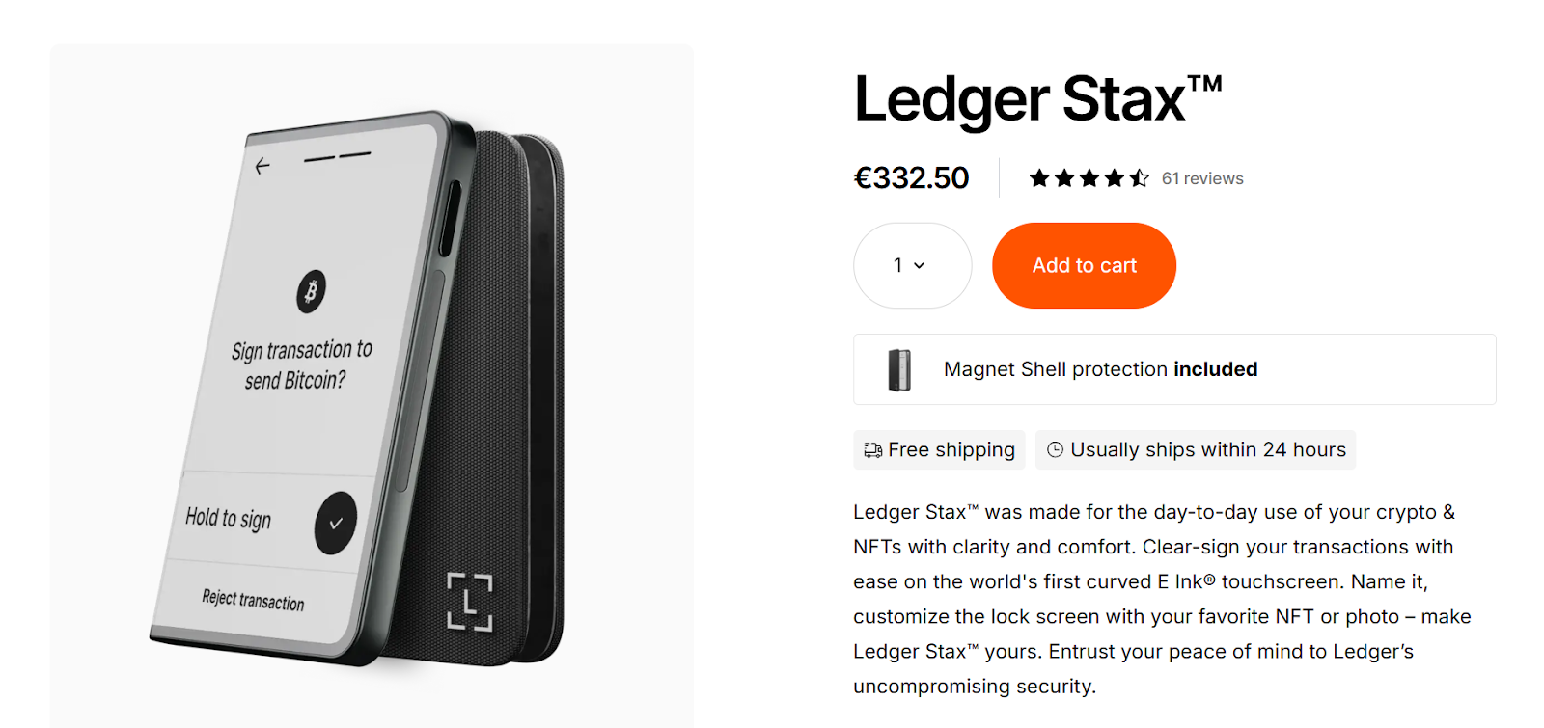Click the chevron arrow in quantity selector
This screenshot has height=728, width=1544.
click(920, 265)
